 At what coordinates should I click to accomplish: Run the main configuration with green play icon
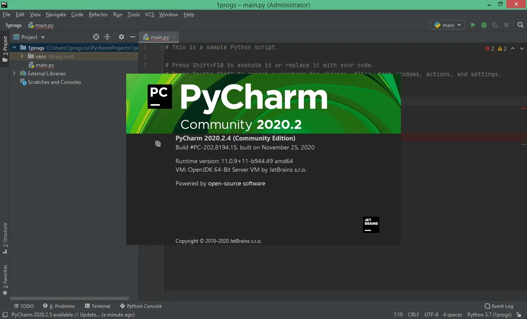click(473, 25)
